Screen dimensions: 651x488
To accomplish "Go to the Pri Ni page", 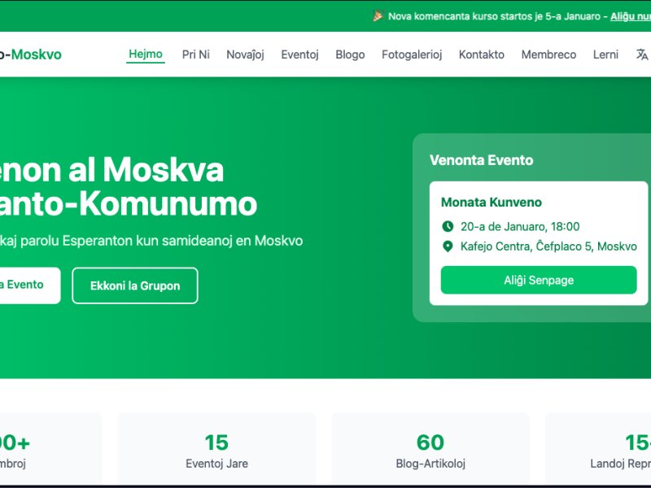I will pyautogui.click(x=195, y=54).
